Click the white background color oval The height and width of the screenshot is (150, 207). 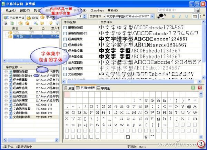coord(163,17)
